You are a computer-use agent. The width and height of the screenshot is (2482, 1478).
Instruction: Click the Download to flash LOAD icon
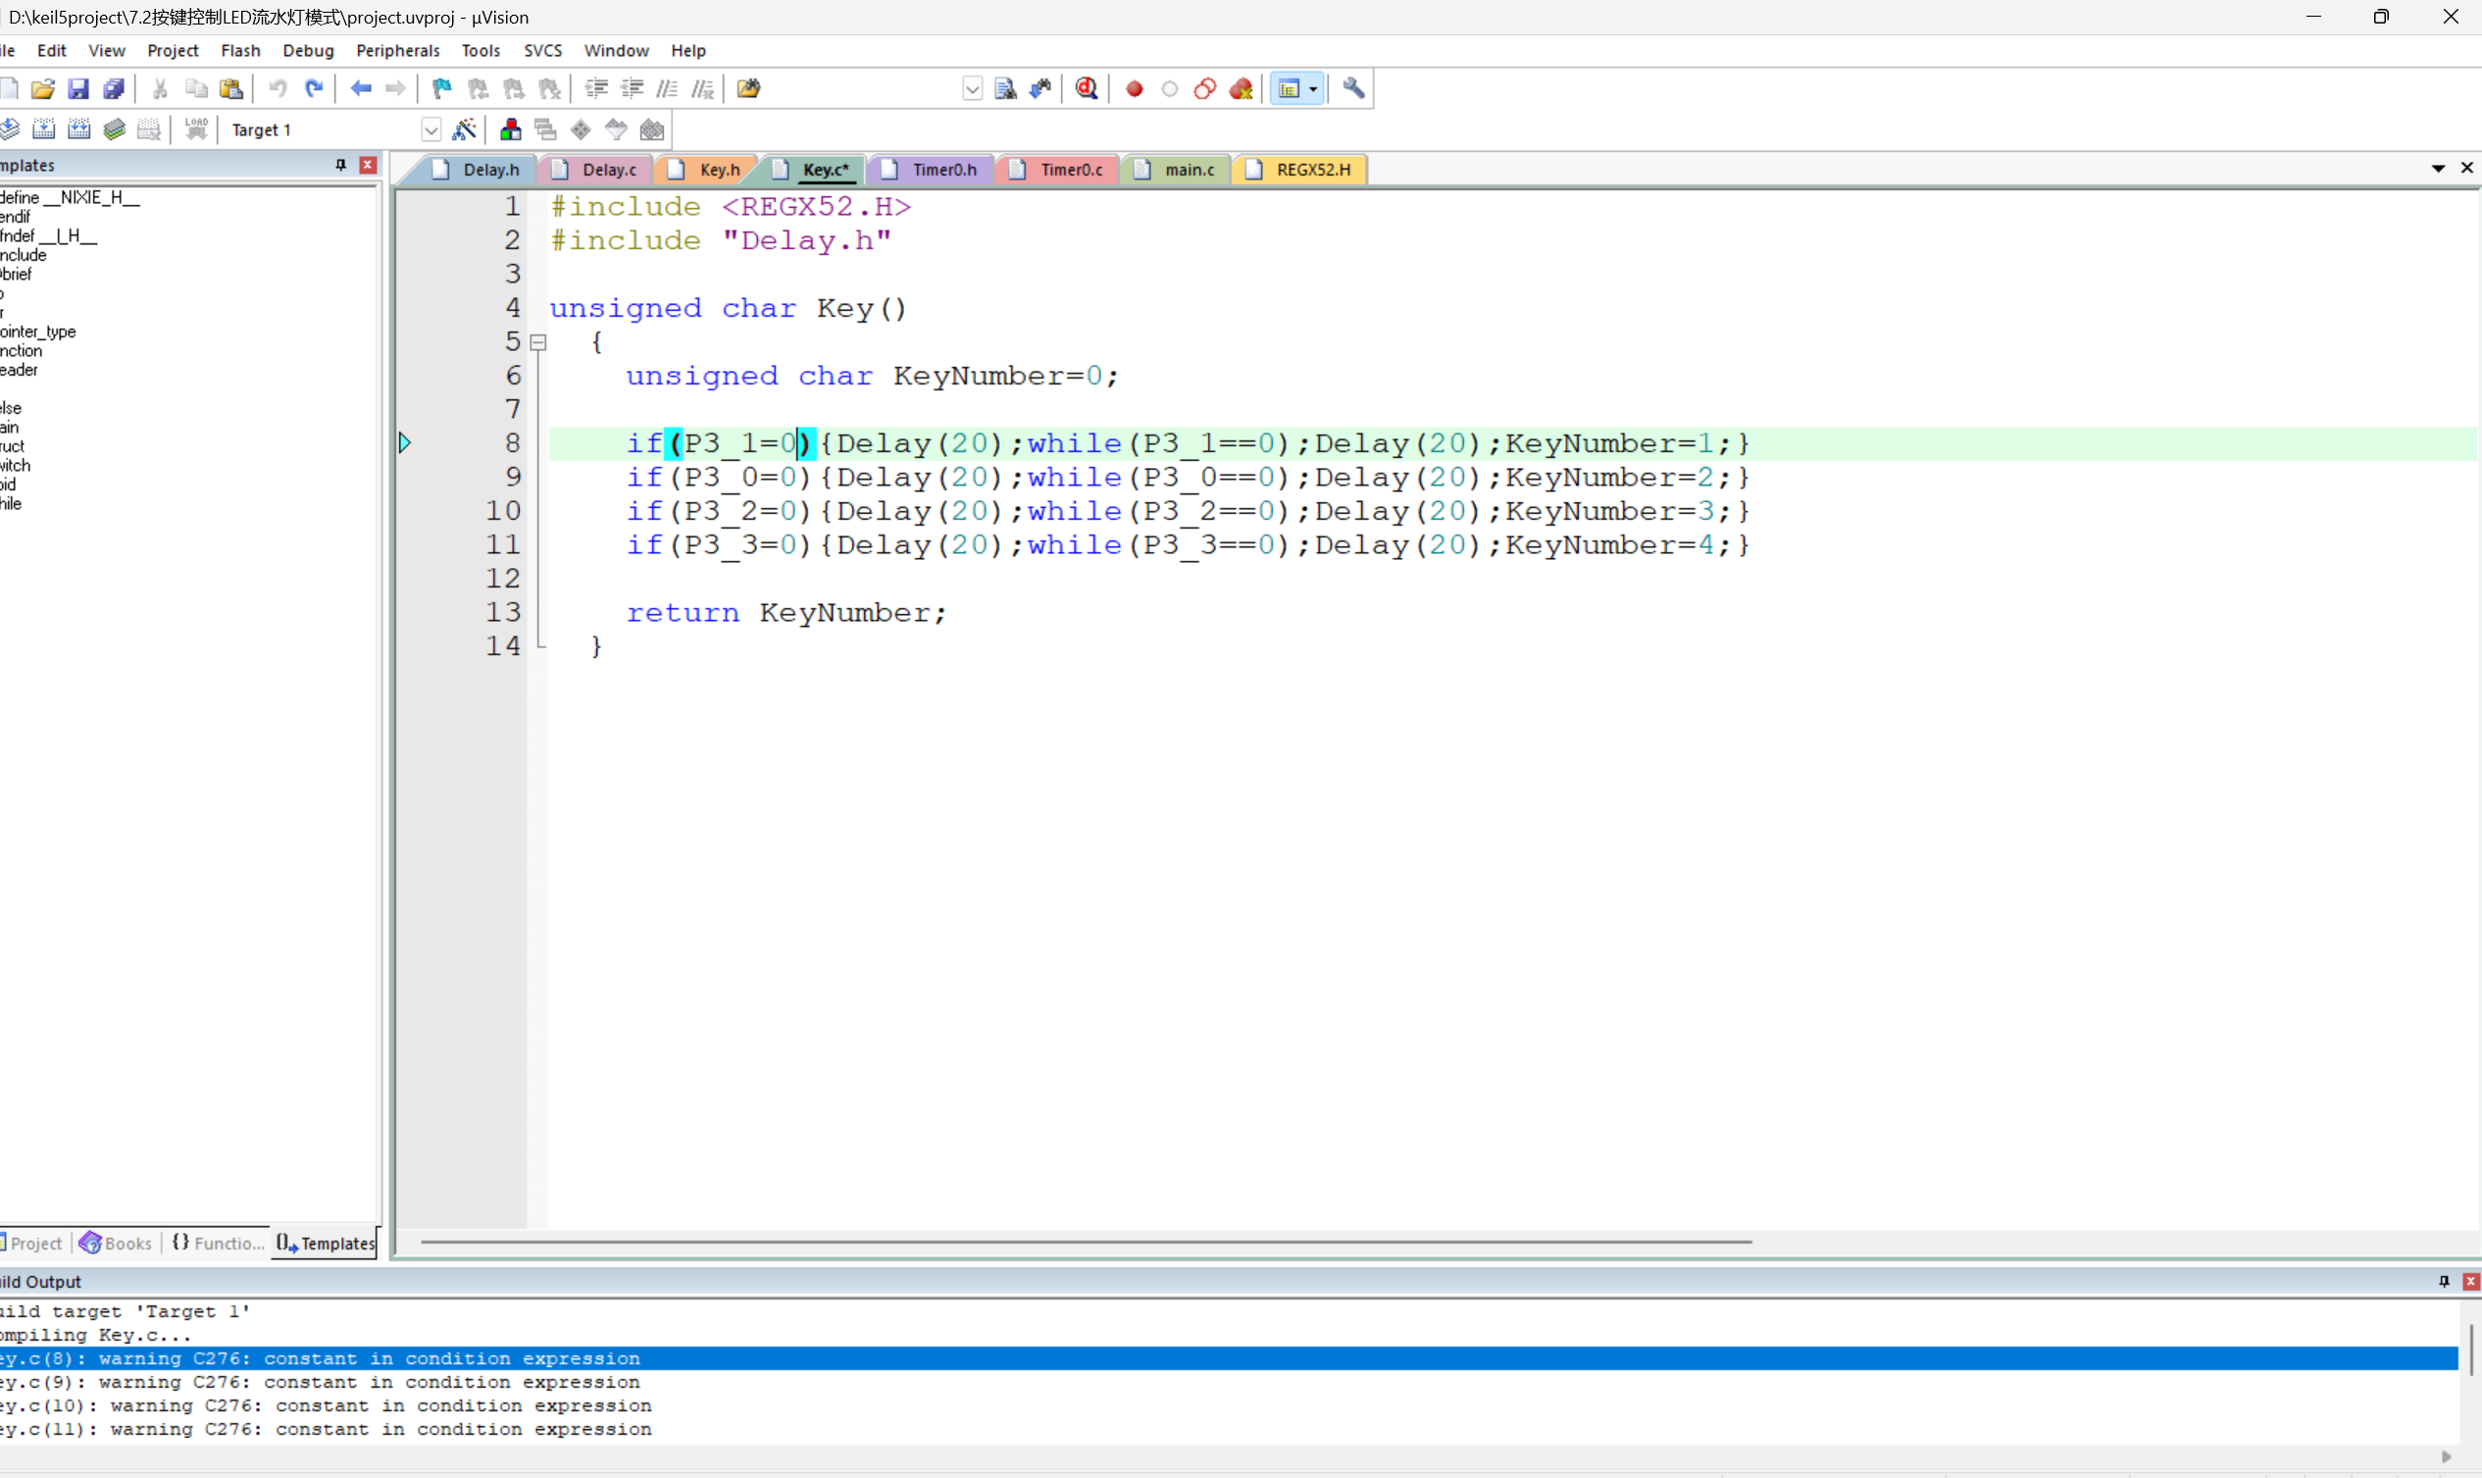pos(196,129)
